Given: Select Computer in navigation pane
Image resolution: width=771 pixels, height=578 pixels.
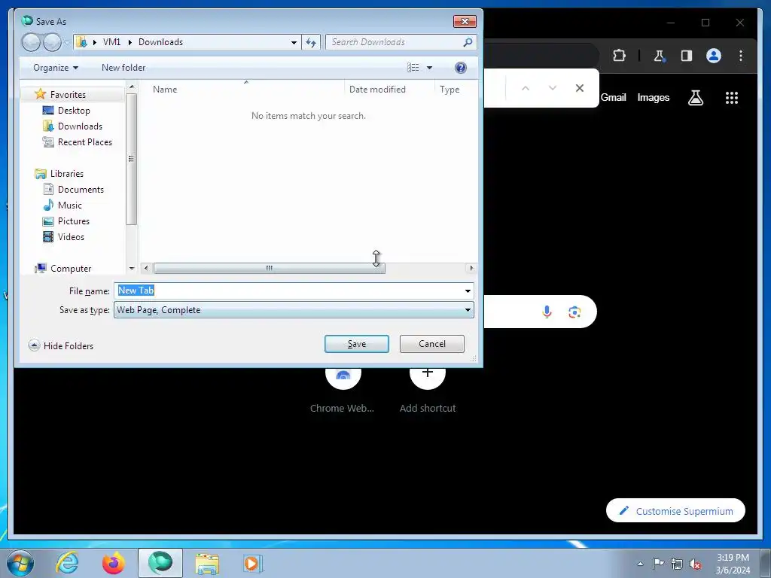Looking at the screenshot, I should pos(71,269).
